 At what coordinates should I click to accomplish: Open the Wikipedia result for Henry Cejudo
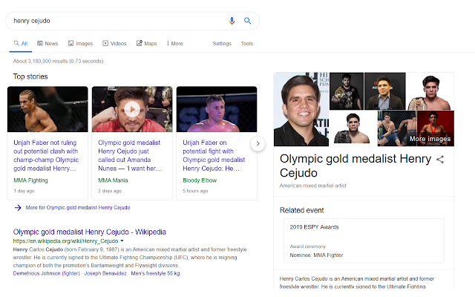(x=89, y=232)
